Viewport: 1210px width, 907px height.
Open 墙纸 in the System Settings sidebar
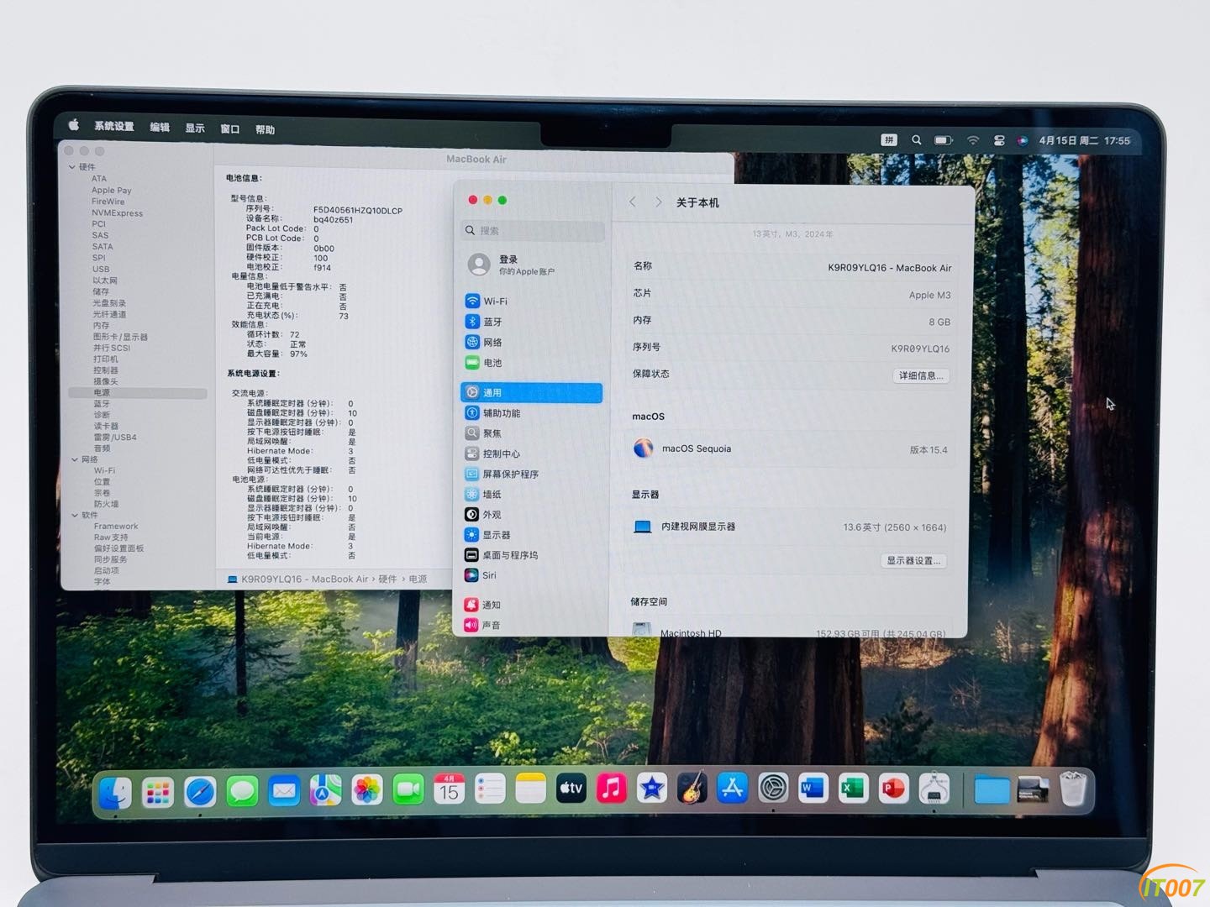click(x=531, y=494)
